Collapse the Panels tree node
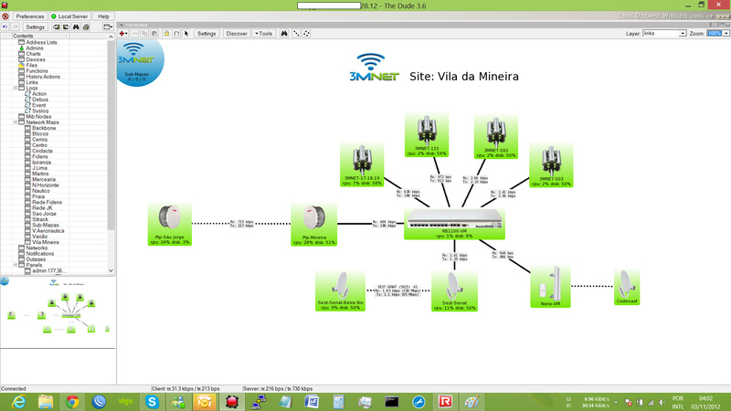731x411 pixels. click(x=16, y=265)
